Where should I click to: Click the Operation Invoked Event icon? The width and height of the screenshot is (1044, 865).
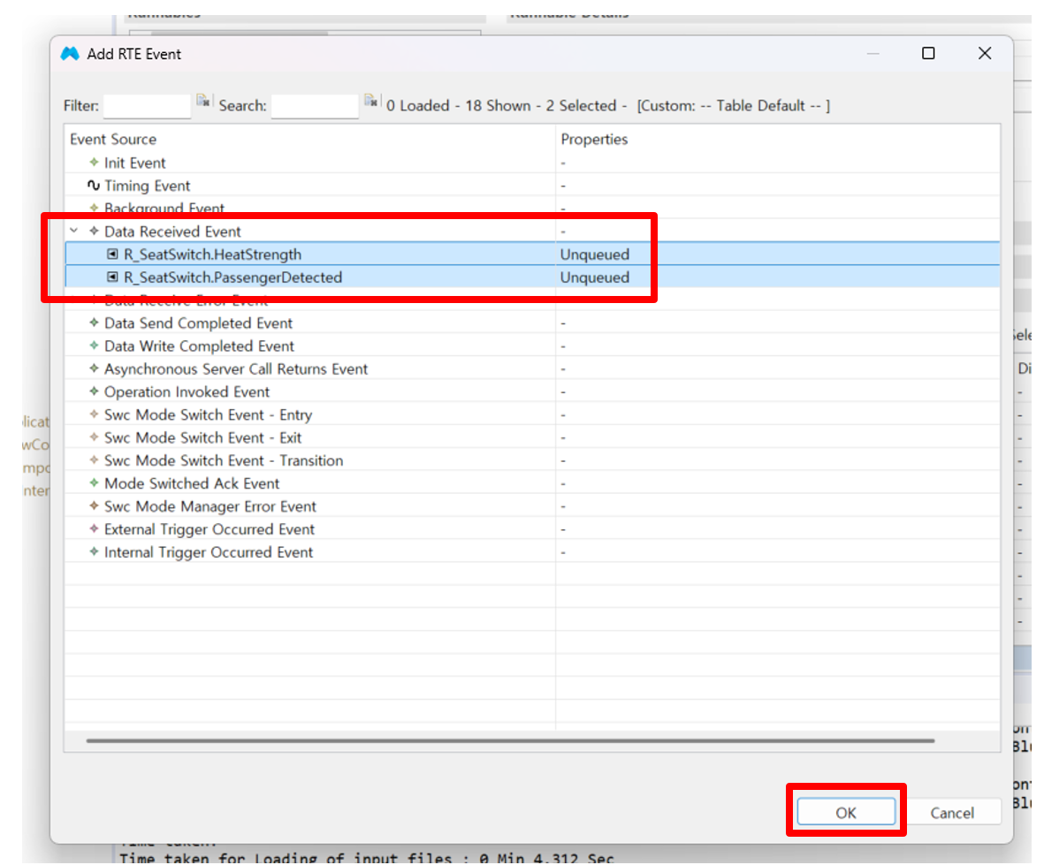click(94, 391)
